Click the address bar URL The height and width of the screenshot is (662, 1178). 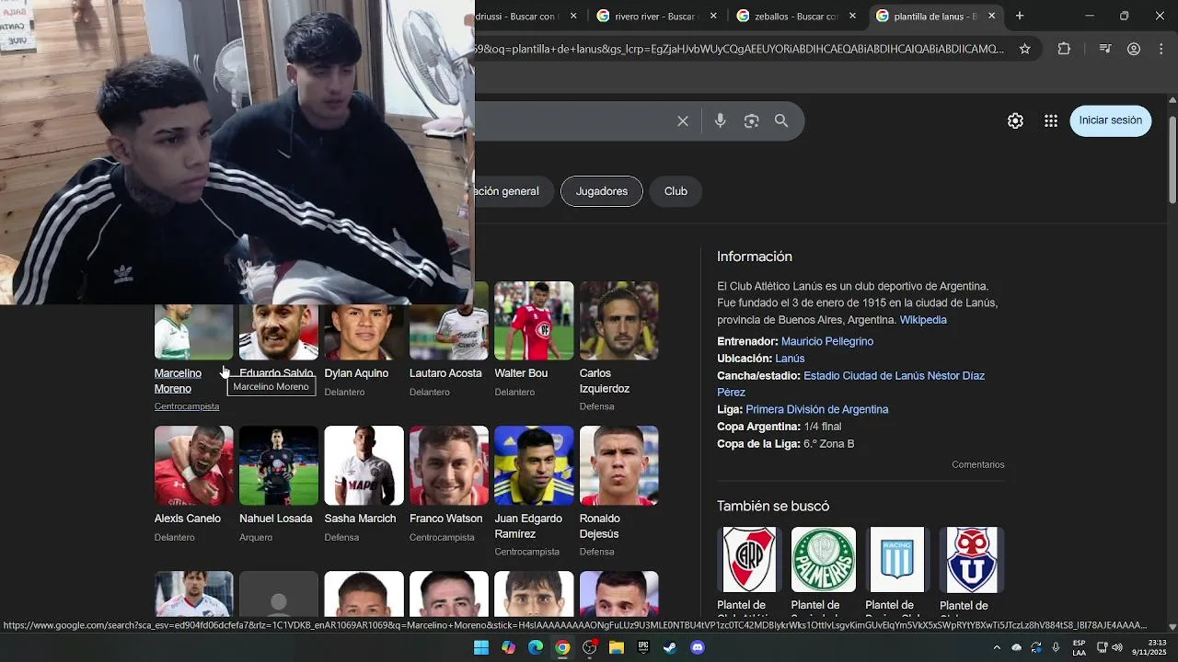[739, 49]
